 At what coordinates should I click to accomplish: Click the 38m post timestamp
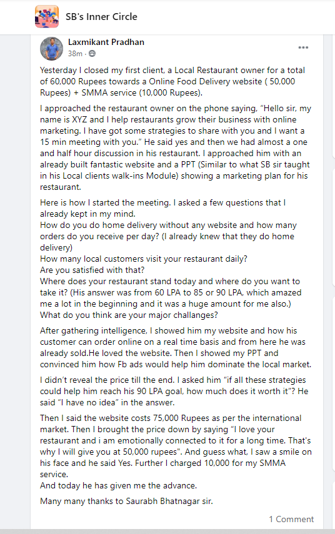[75, 54]
